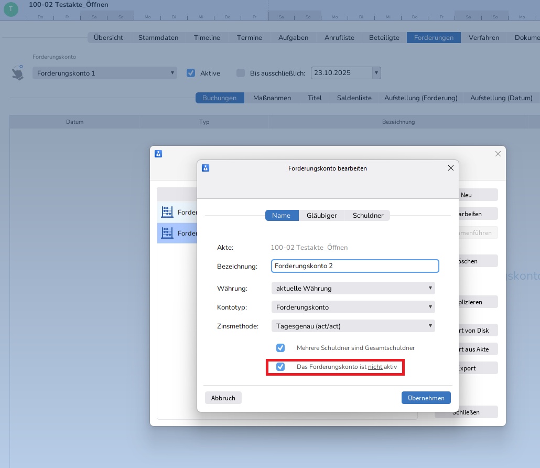Expand the Kontotyp dropdown
This screenshot has height=468, width=540.
(x=353, y=307)
